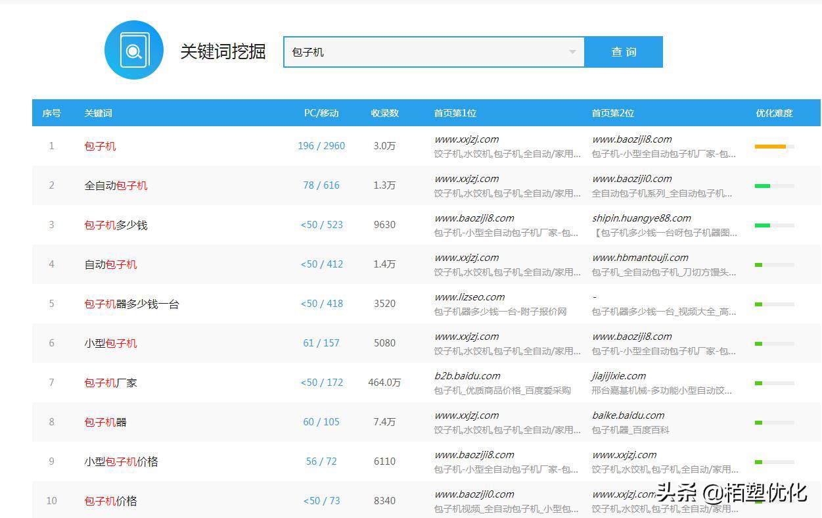The height and width of the screenshot is (518, 822).
Task: Click PC/移动 value 196/2960 for 包子机
Action: [x=321, y=146]
